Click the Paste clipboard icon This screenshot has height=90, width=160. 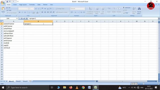[3, 9]
